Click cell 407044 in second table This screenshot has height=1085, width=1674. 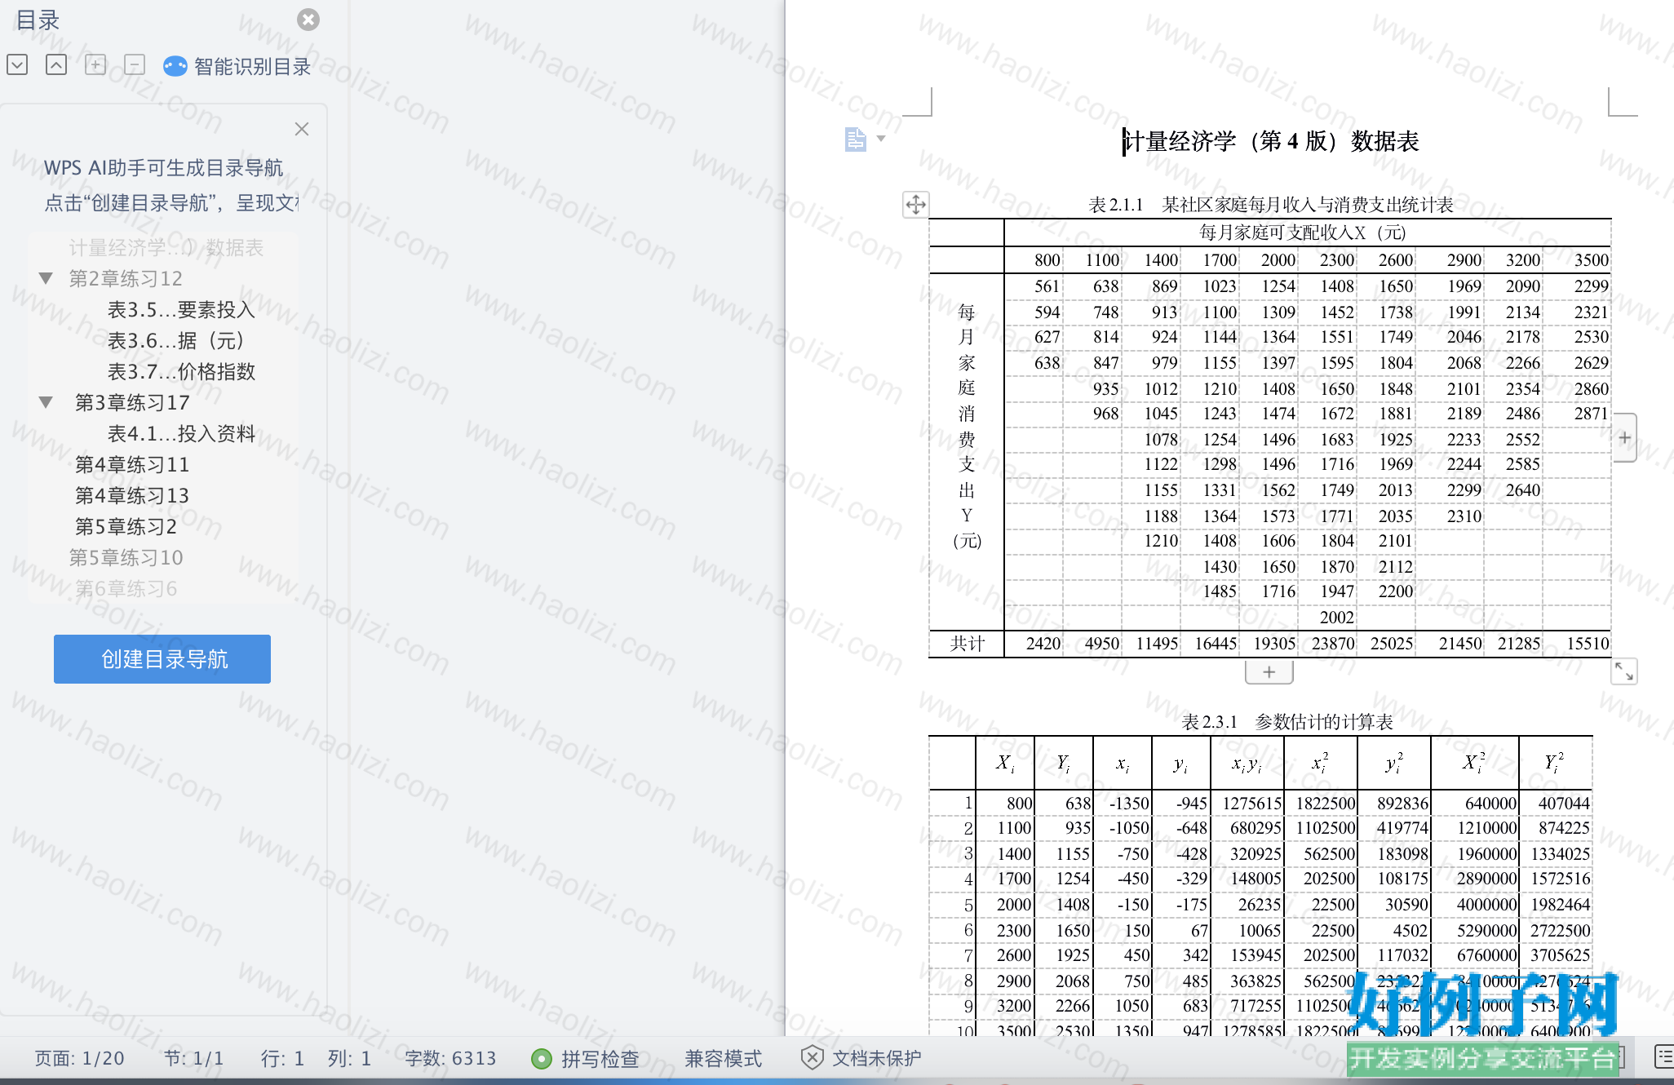[x=1564, y=804]
